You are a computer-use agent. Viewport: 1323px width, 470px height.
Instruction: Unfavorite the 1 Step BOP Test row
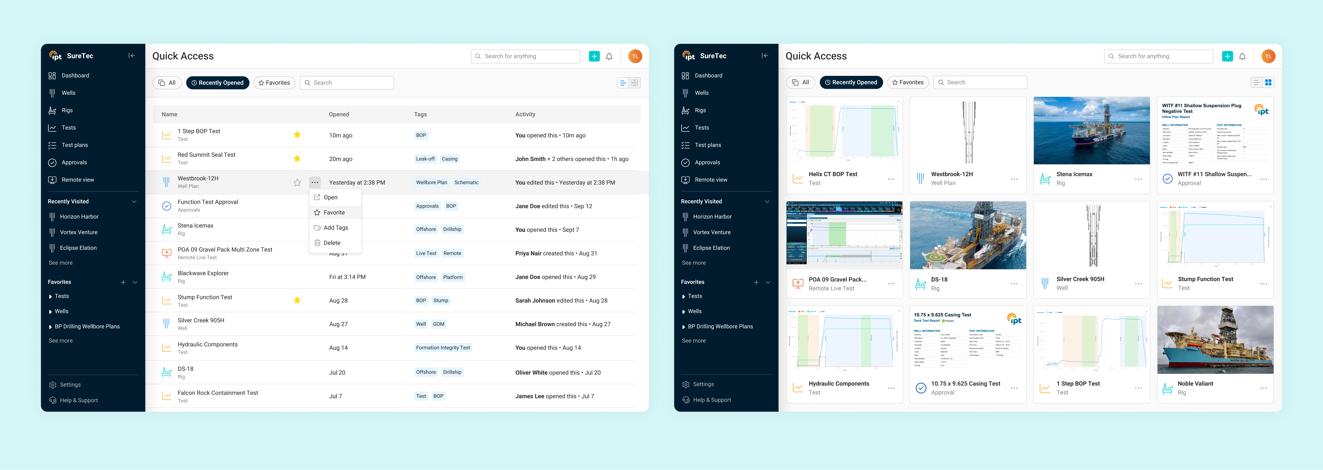point(297,135)
